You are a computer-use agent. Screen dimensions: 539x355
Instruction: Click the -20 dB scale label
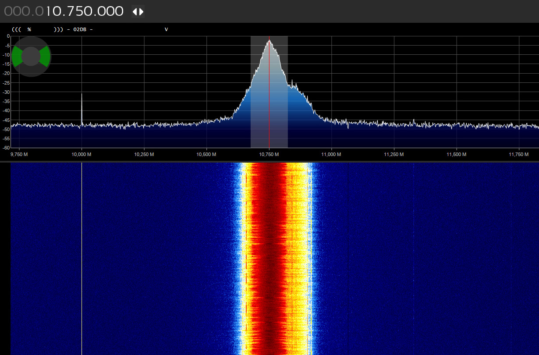tap(7, 73)
